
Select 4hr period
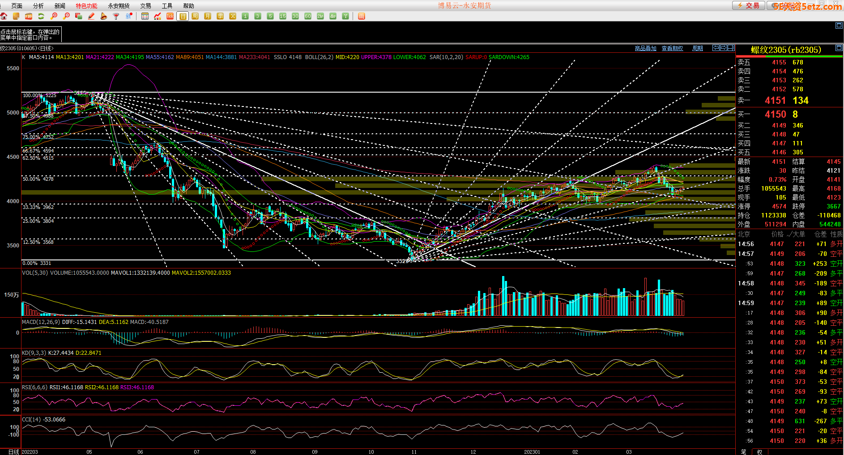click(x=333, y=16)
